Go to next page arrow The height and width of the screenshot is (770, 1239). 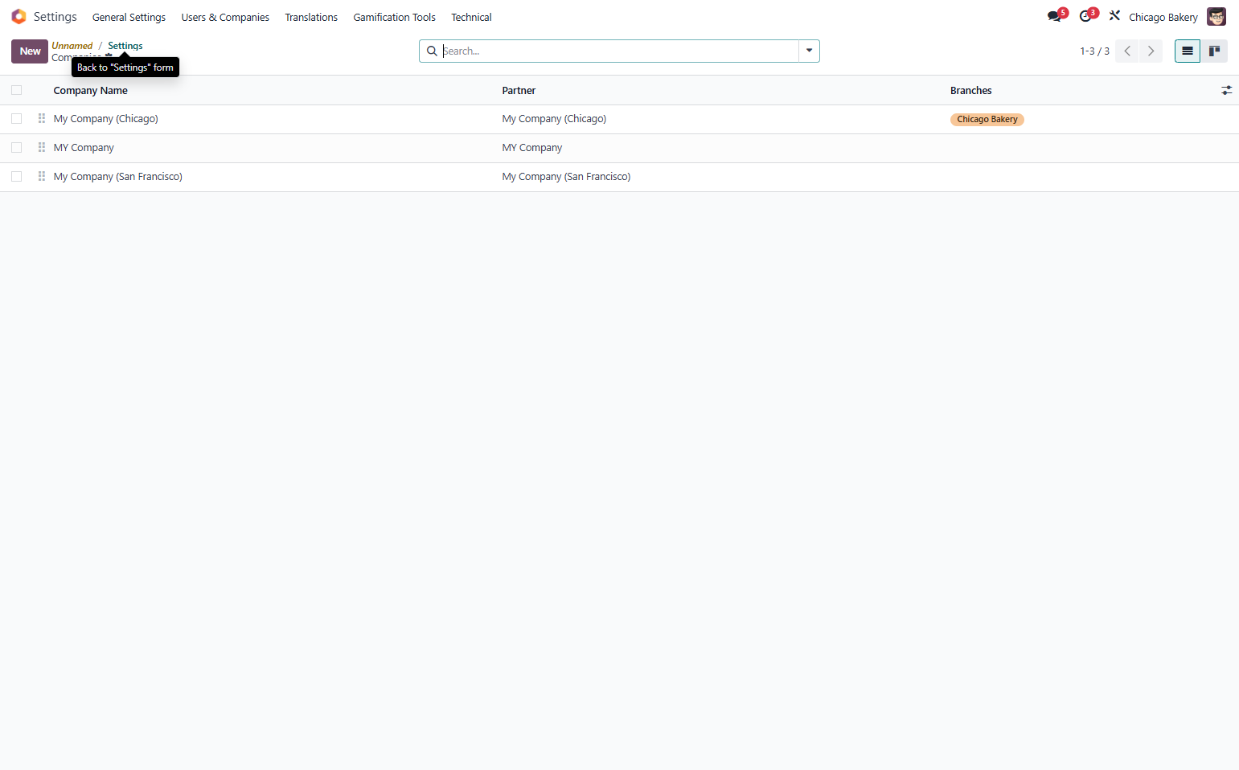tap(1151, 51)
